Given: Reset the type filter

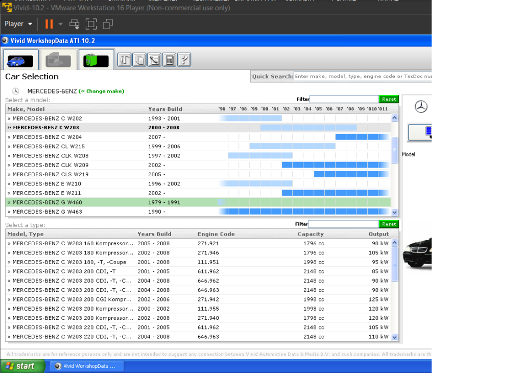Looking at the screenshot, I should (x=389, y=224).
